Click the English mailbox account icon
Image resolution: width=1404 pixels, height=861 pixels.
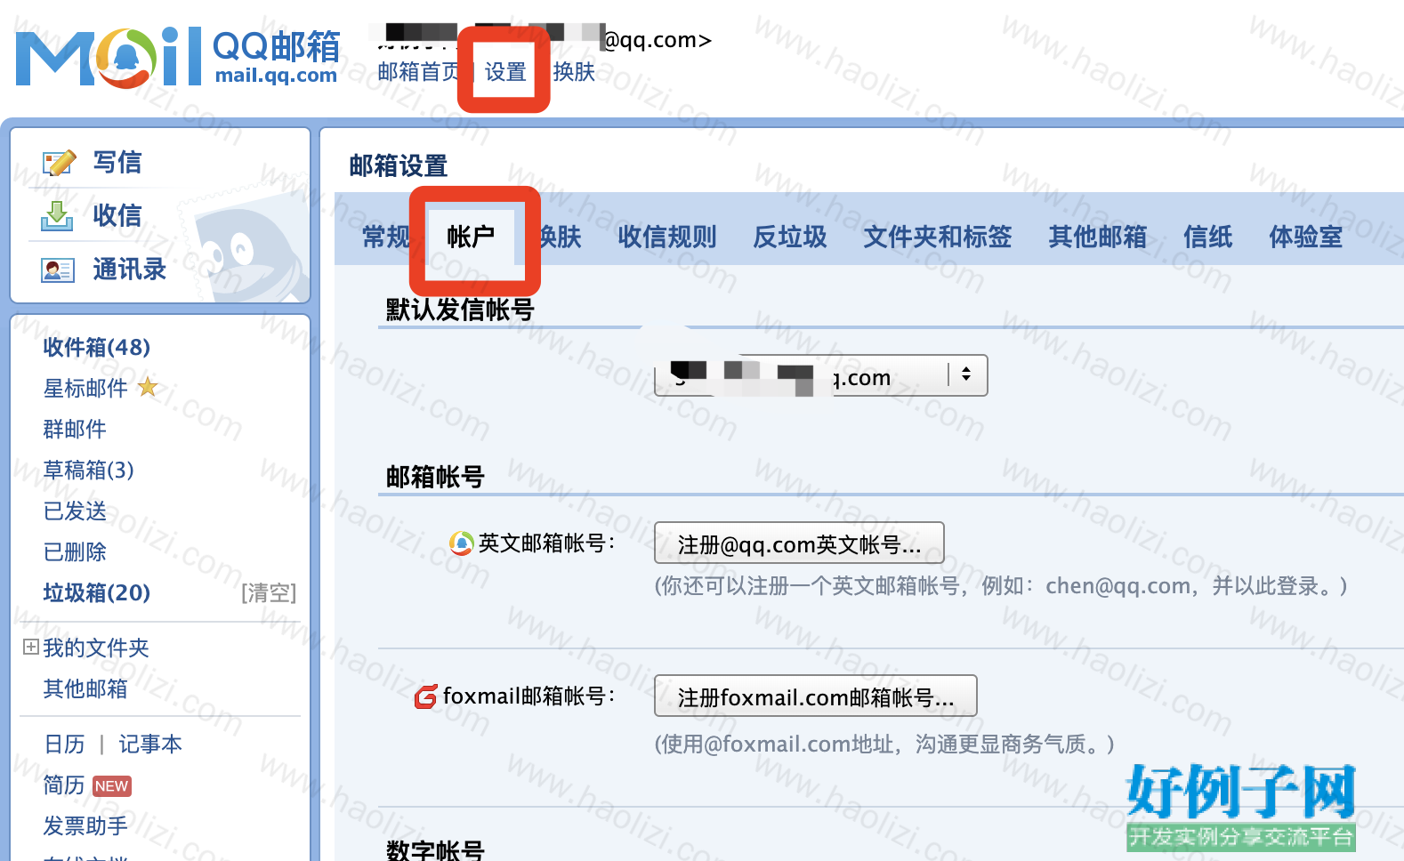[x=461, y=543]
